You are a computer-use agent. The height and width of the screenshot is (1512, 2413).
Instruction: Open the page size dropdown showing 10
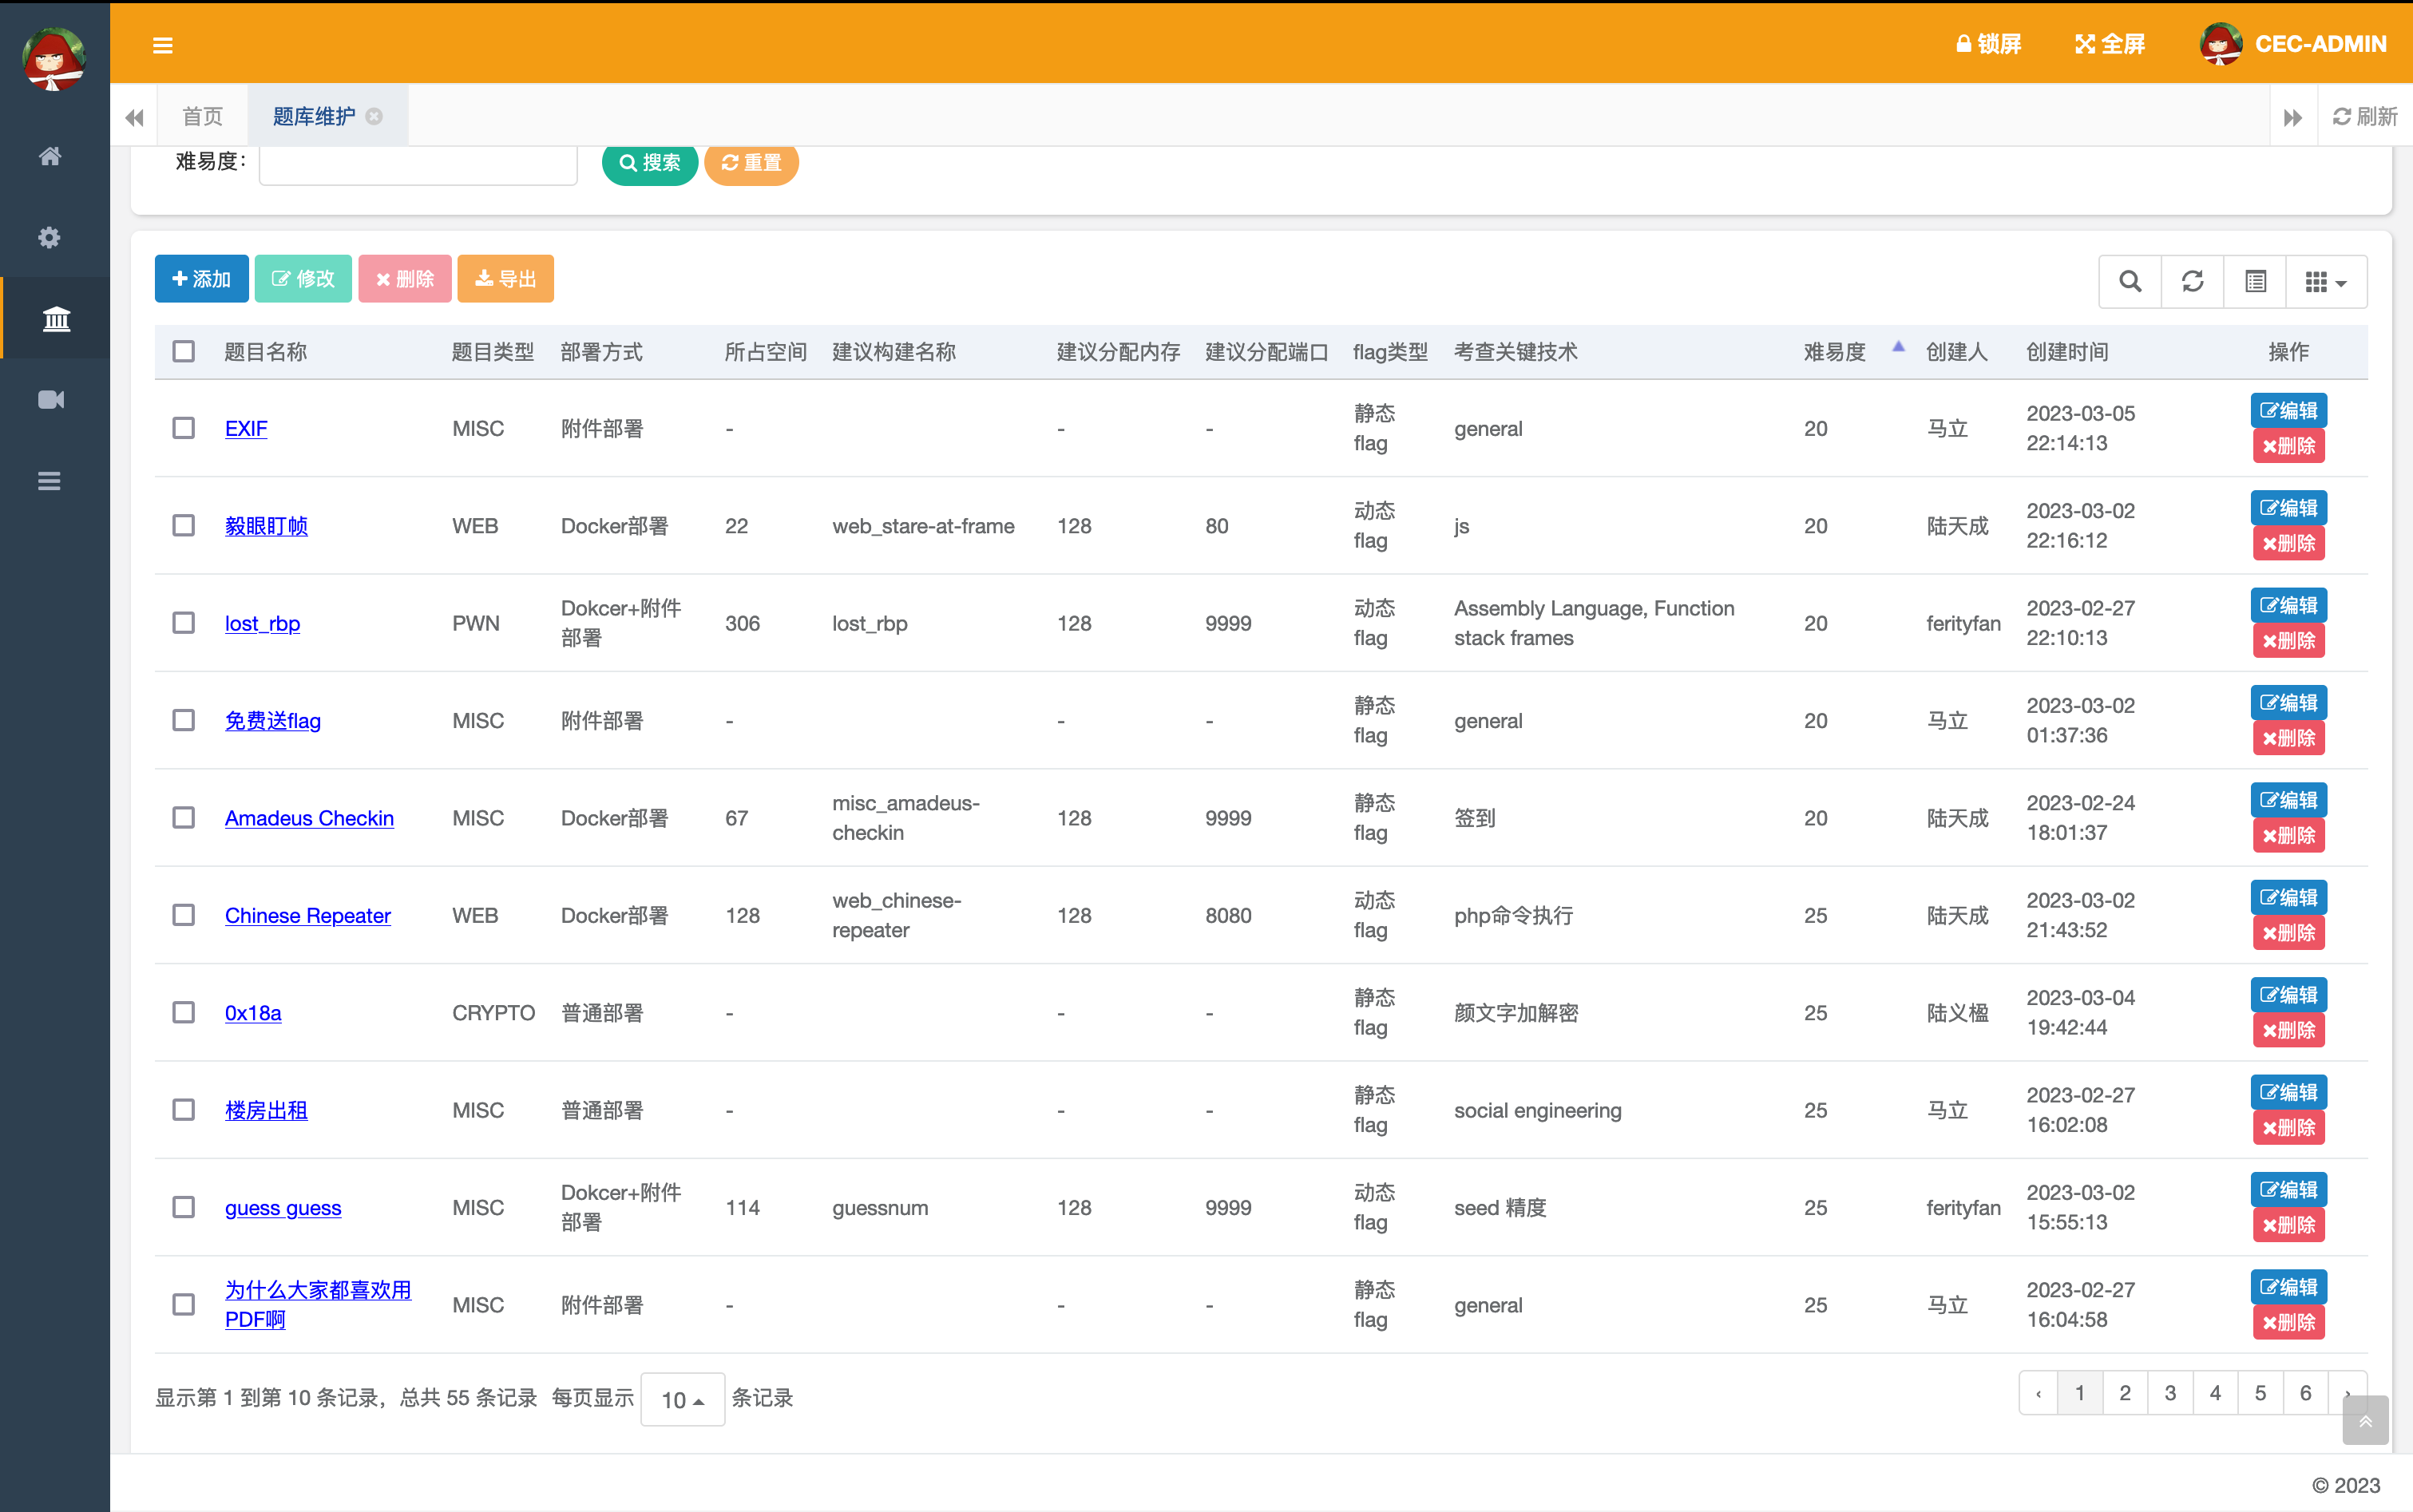(682, 1399)
